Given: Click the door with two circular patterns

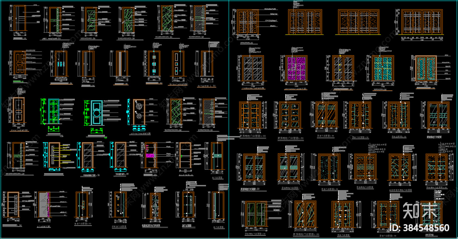Looking at the screenshot, I should (x=139, y=112).
